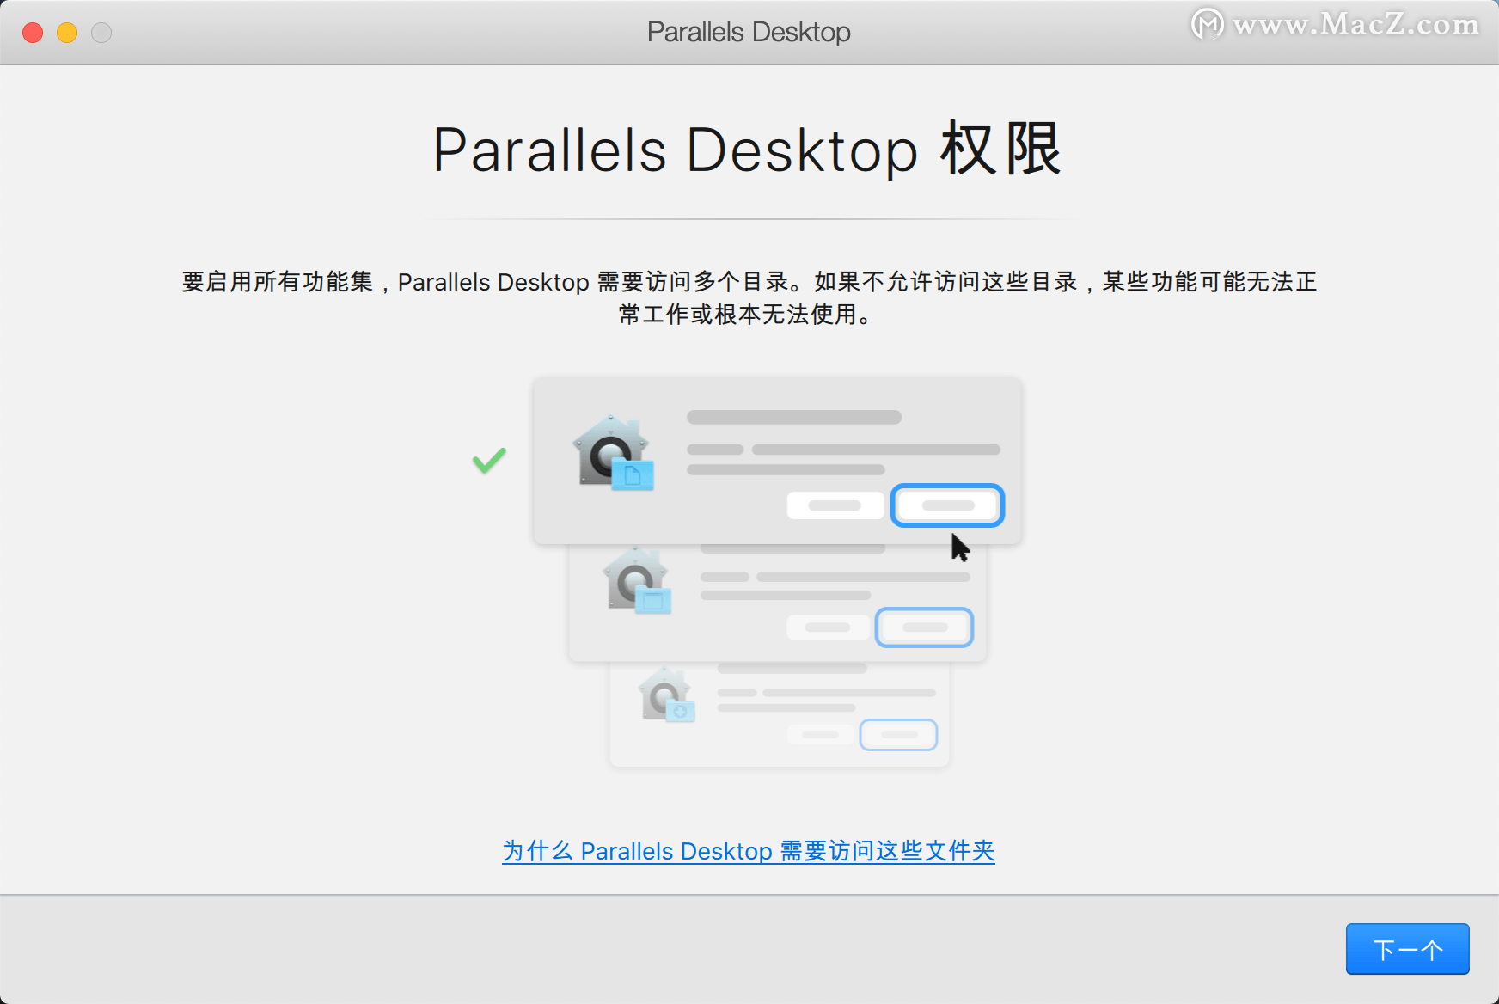Click the 'Parallels Desktop 权限' heading
This screenshot has height=1004, width=1499.
(x=748, y=150)
